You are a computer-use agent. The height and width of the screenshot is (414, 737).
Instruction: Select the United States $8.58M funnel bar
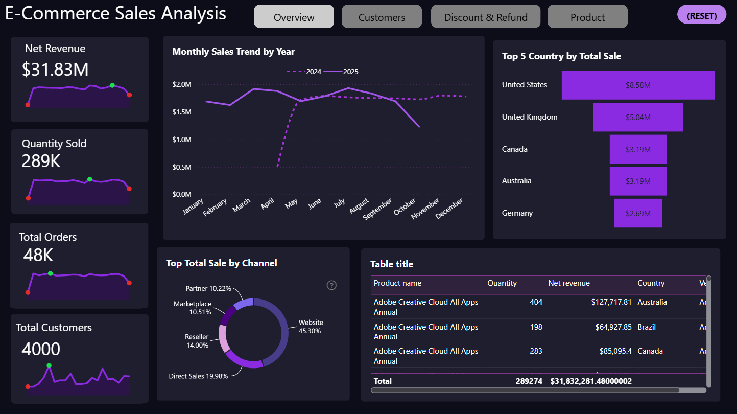click(x=638, y=85)
